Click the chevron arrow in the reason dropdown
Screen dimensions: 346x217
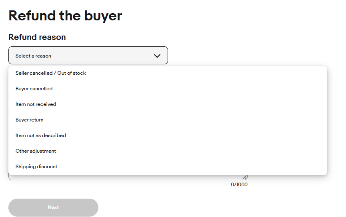157,56
